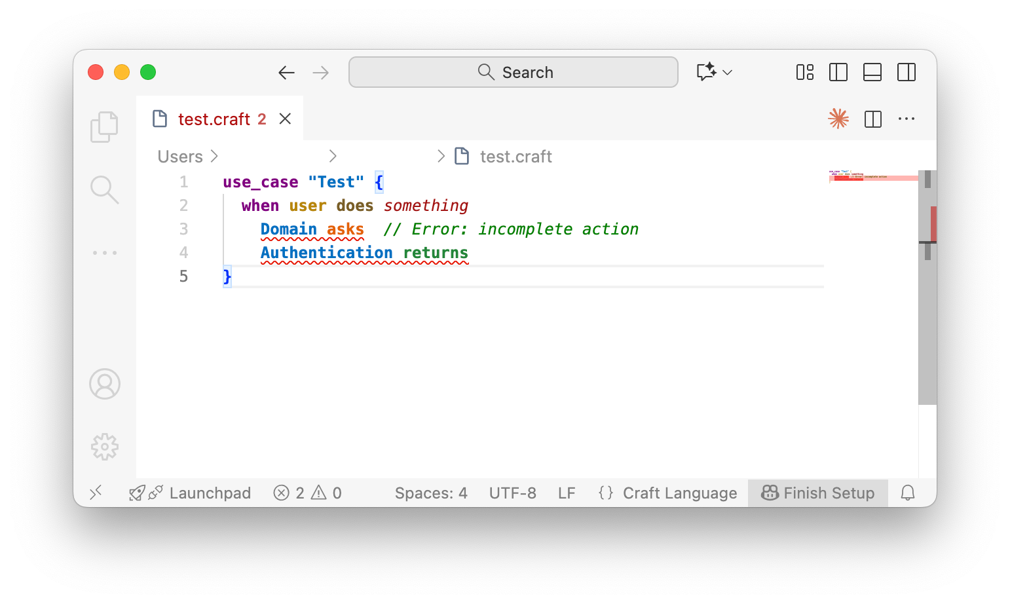
Task: Change encoding via UTF-8
Action: point(513,493)
